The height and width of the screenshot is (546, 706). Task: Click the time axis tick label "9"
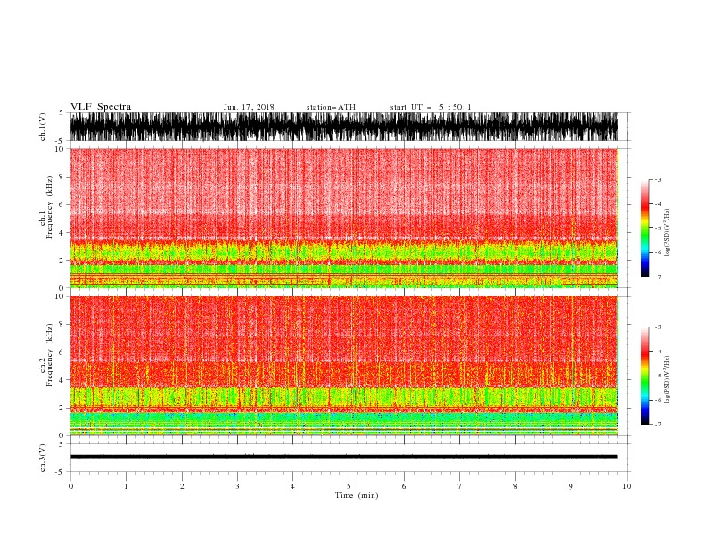[x=571, y=486]
